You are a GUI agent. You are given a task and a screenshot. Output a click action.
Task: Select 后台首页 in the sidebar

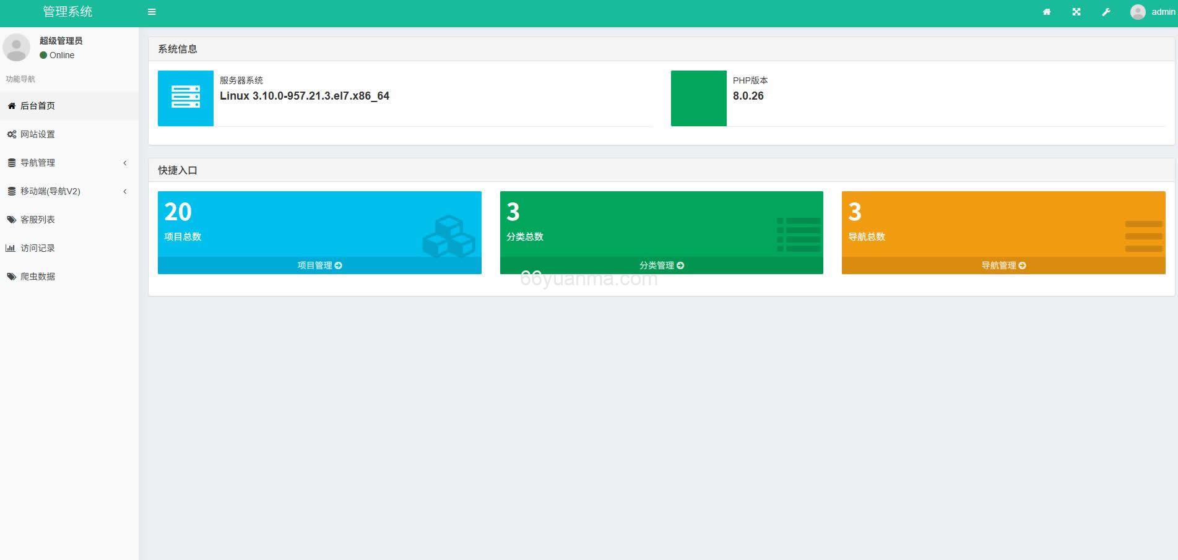coord(38,106)
